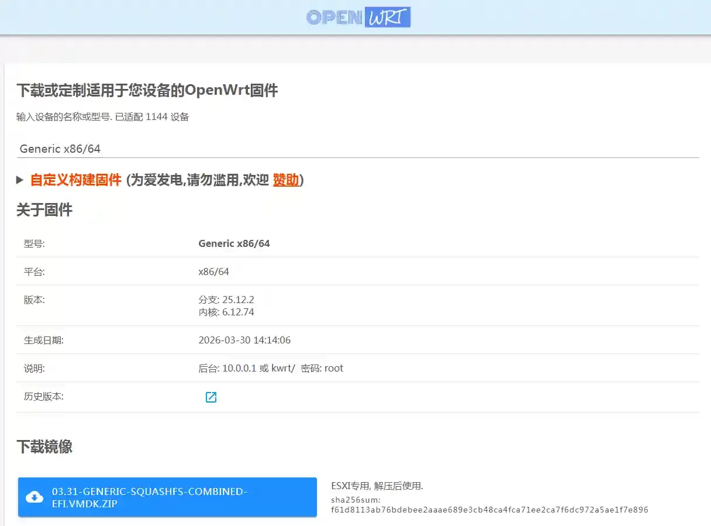Click the OpenWrt logo in the header
Viewport: 711px width, 526px height.
coord(358,17)
